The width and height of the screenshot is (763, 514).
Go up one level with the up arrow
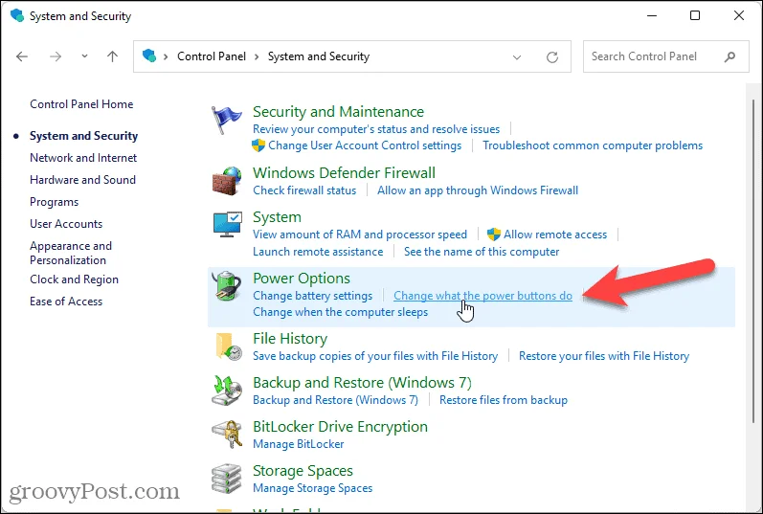pos(112,56)
